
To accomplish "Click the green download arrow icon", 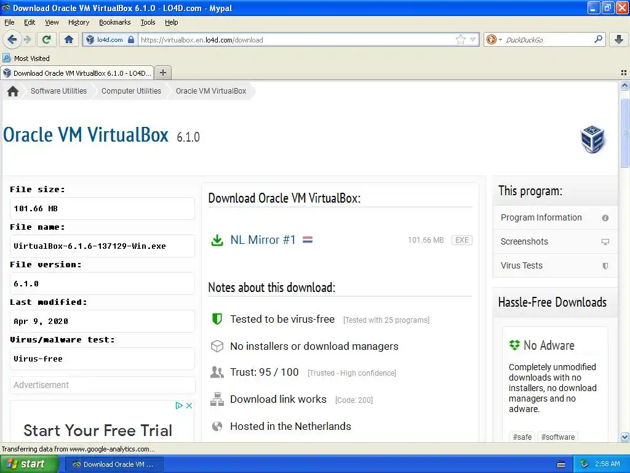I will click(217, 240).
